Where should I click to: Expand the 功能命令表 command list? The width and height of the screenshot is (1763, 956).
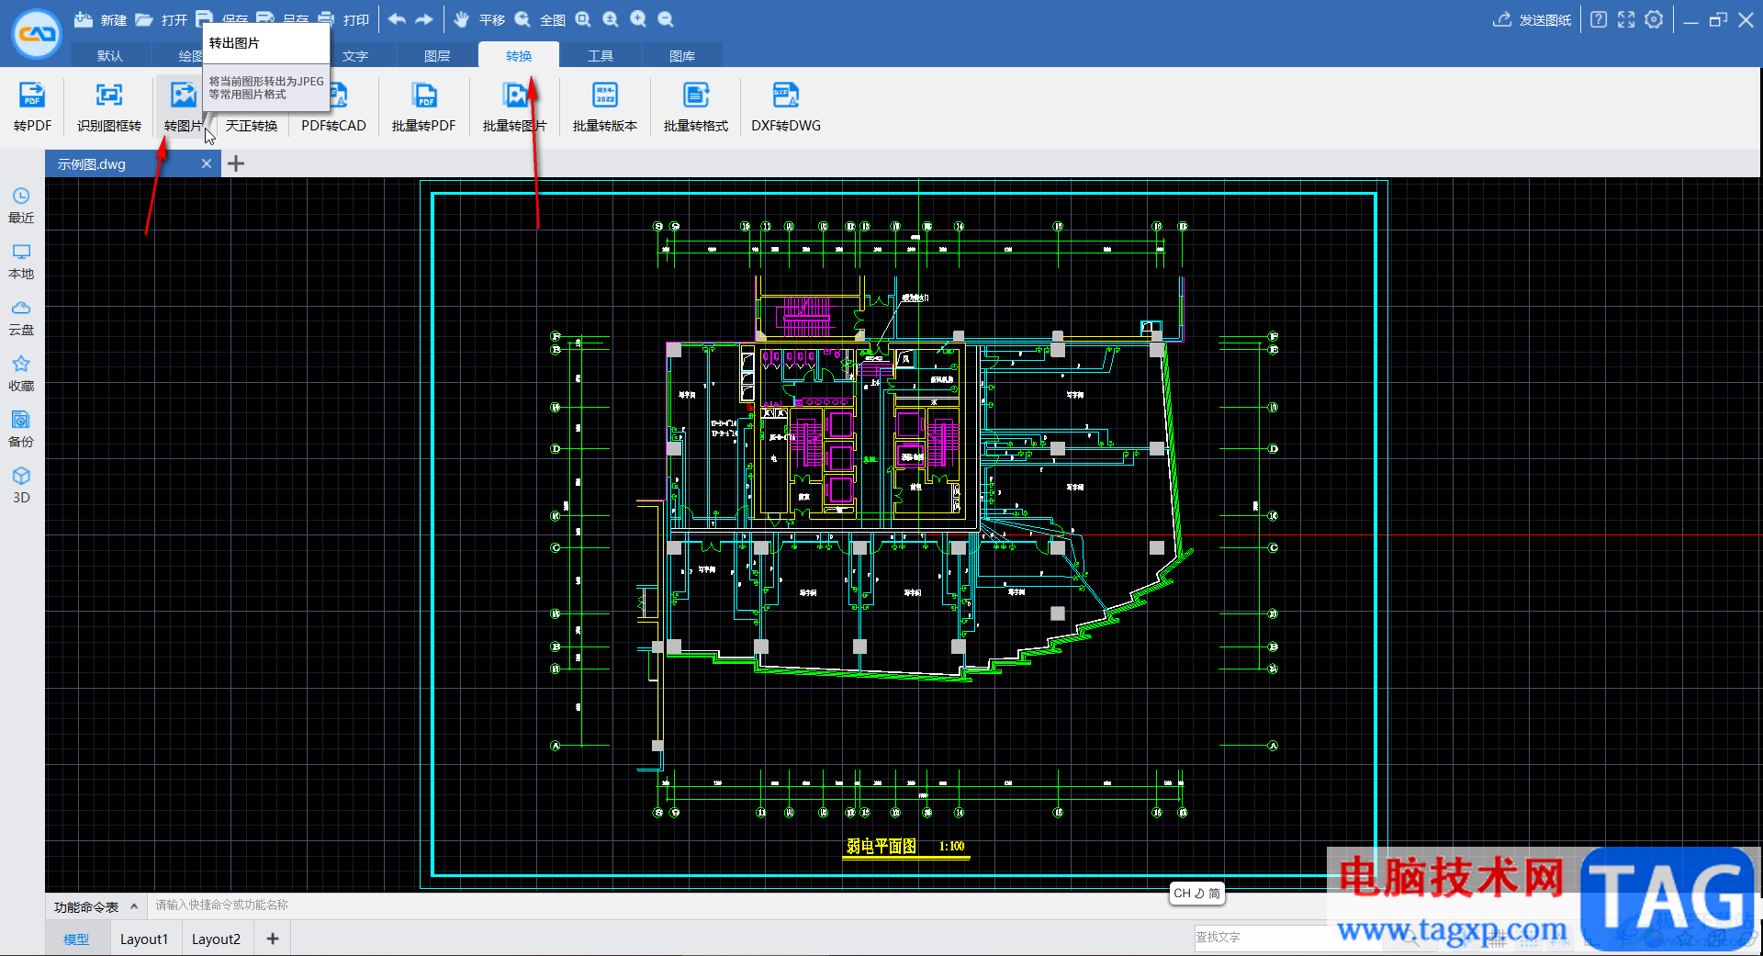[x=95, y=906]
